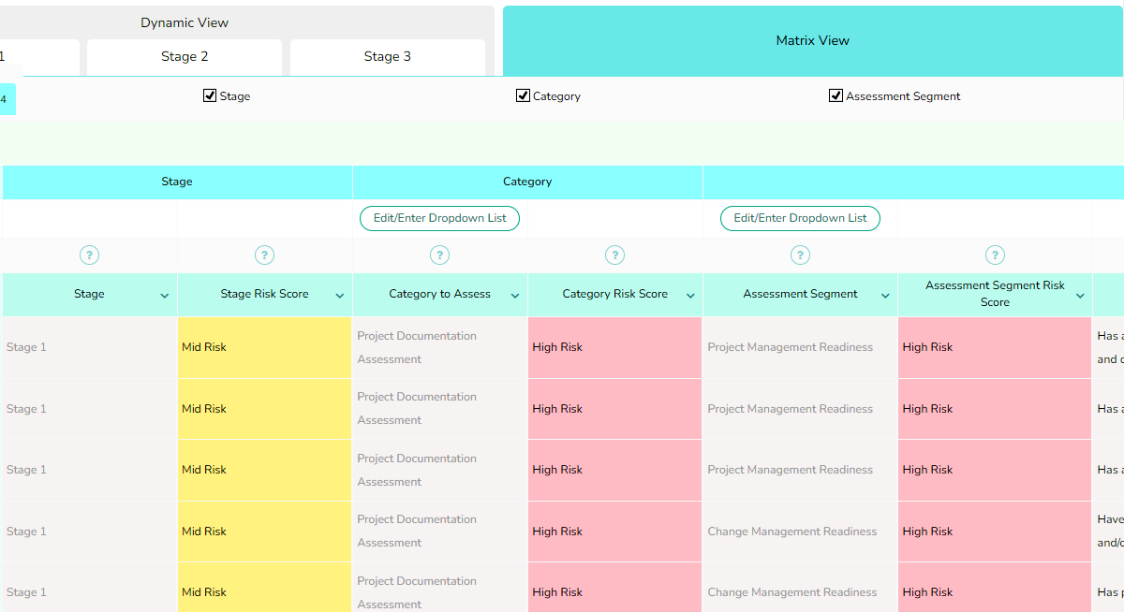Image resolution: width=1124 pixels, height=612 pixels.
Task: Switch to the Matrix View tab
Action: [x=813, y=41]
